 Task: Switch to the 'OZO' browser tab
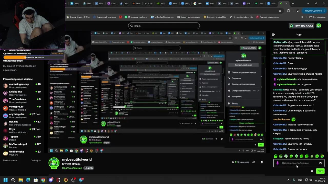coord(111,4)
